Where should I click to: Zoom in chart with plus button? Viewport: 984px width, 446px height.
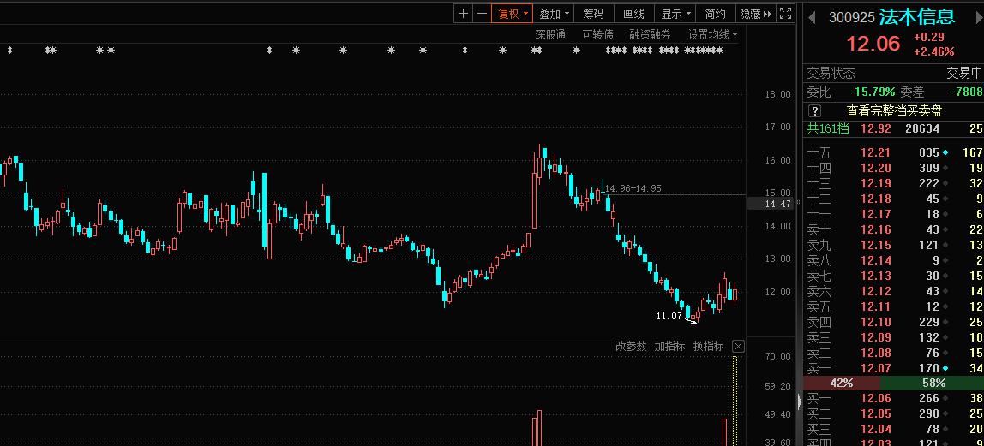point(463,13)
